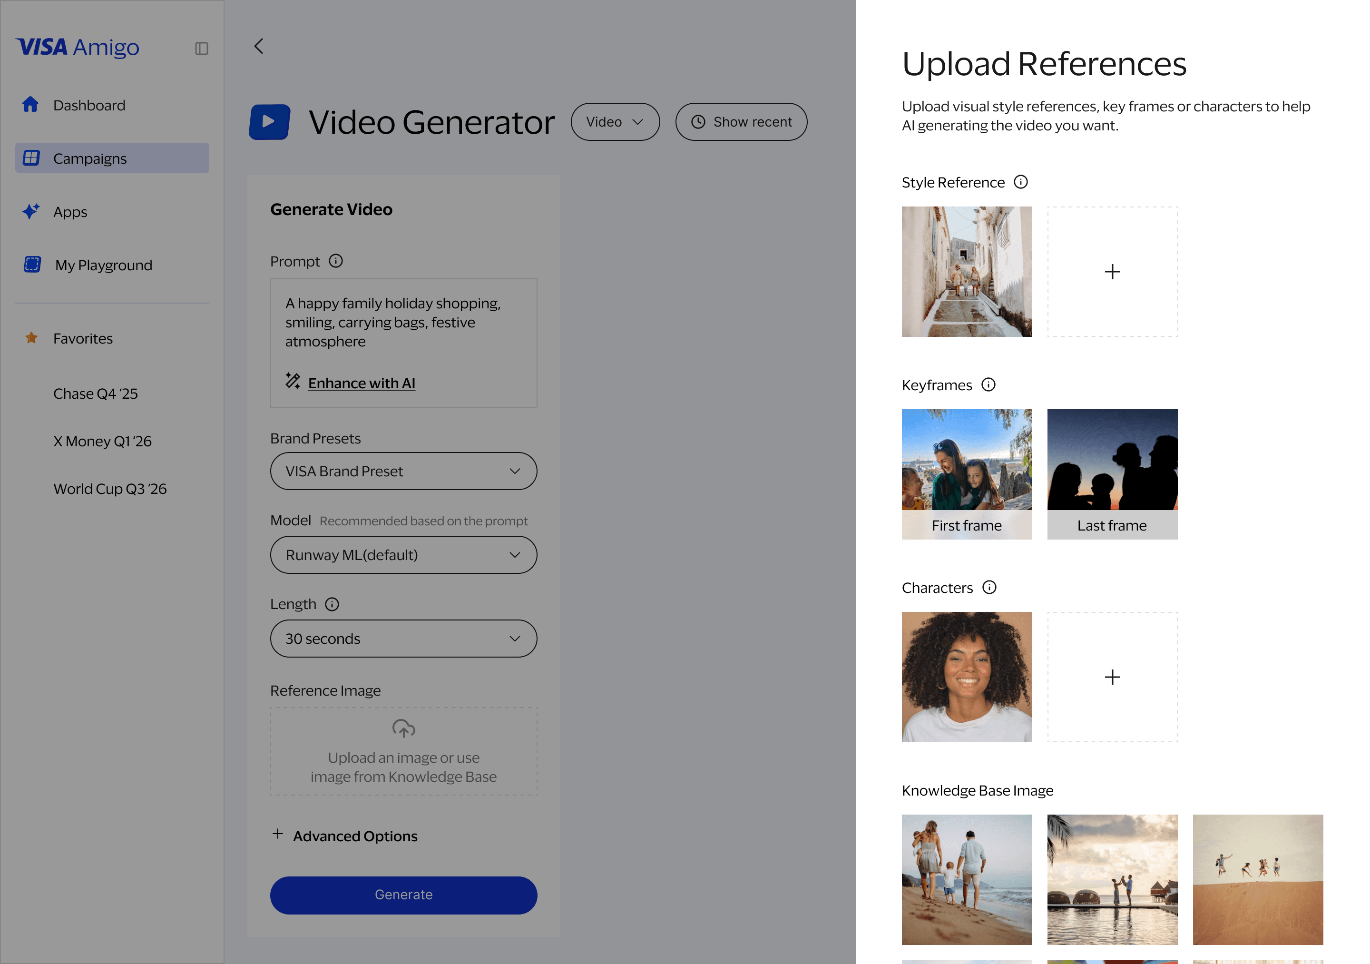Image resolution: width=1370 pixels, height=964 pixels.
Task: Click the Enhance with AI link
Action: tap(362, 383)
